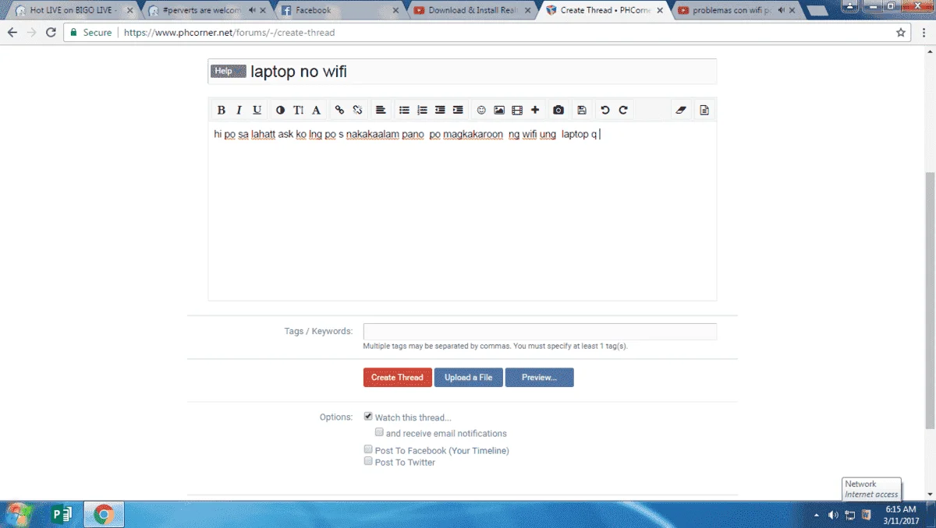Image resolution: width=936 pixels, height=528 pixels.
Task: Click the unlink icon
Action: 357,110
